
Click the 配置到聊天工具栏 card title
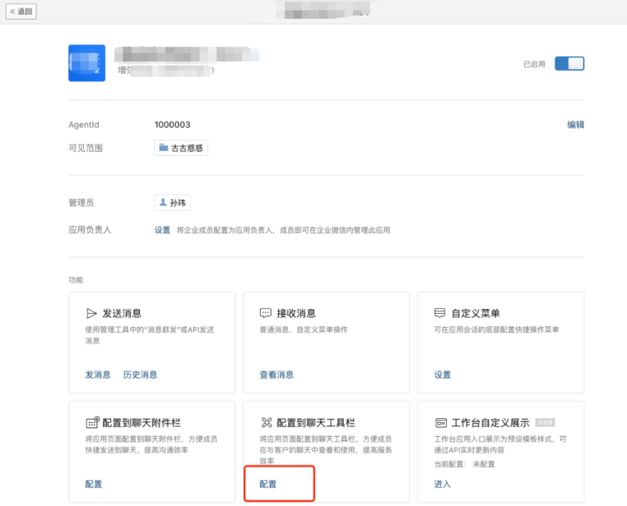(x=316, y=423)
